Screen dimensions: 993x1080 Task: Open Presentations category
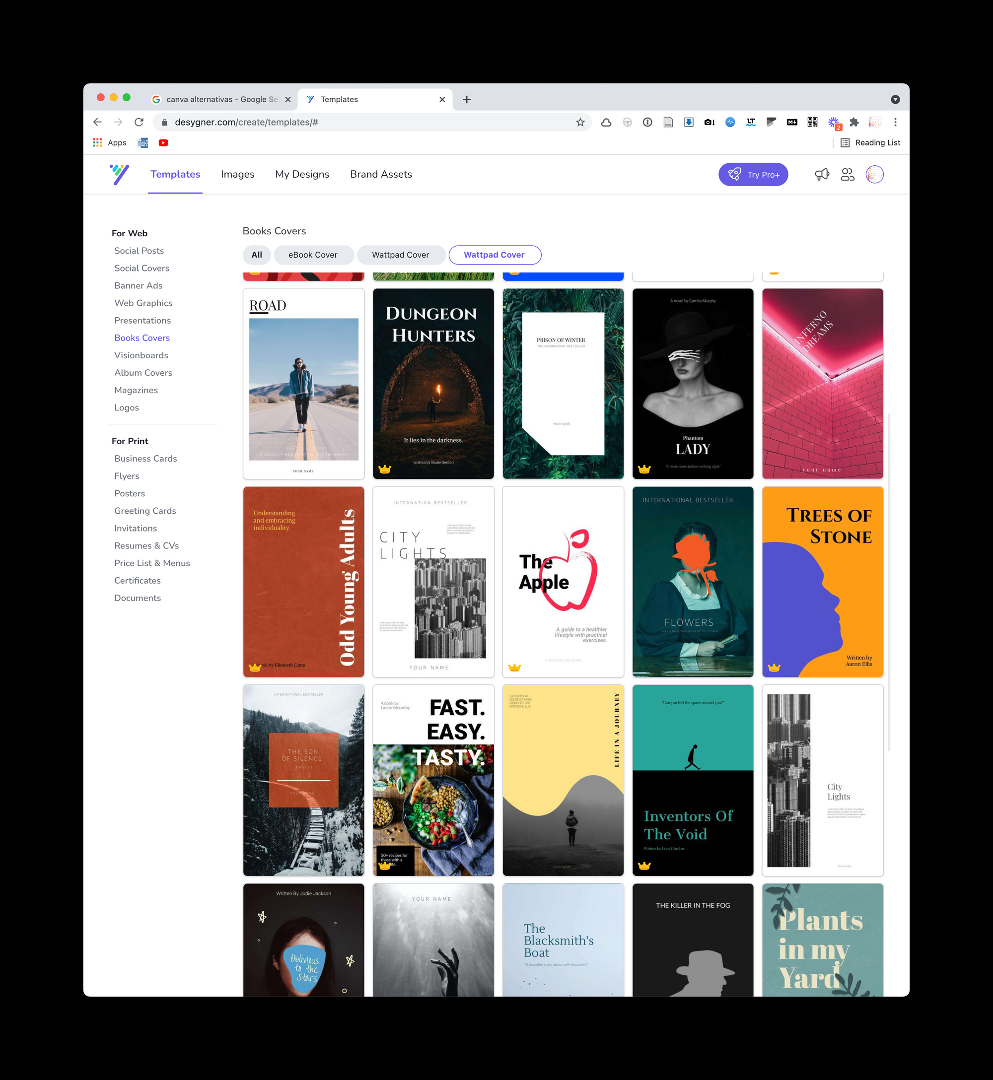click(142, 321)
